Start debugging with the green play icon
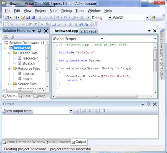Viewport: 167px width, 153px height. tap(88, 17)
